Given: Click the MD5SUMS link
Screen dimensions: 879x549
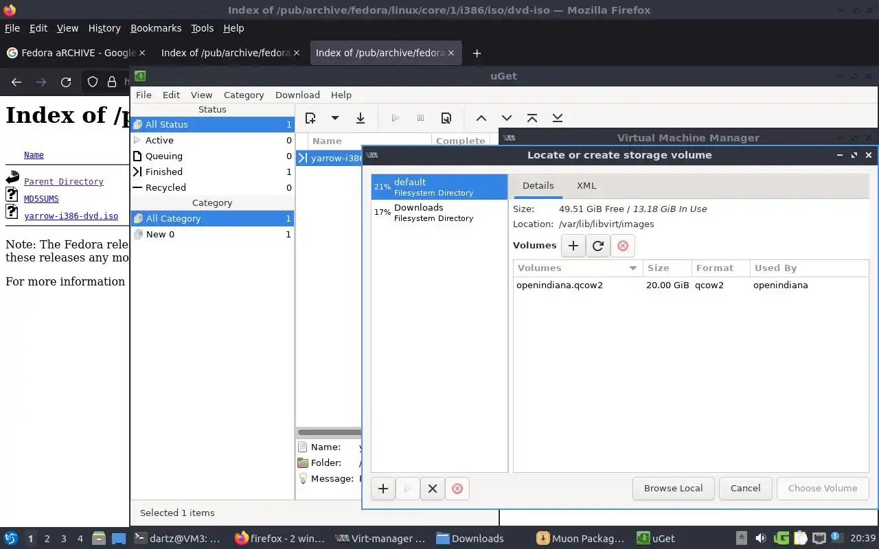Looking at the screenshot, I should click(41, 199).
